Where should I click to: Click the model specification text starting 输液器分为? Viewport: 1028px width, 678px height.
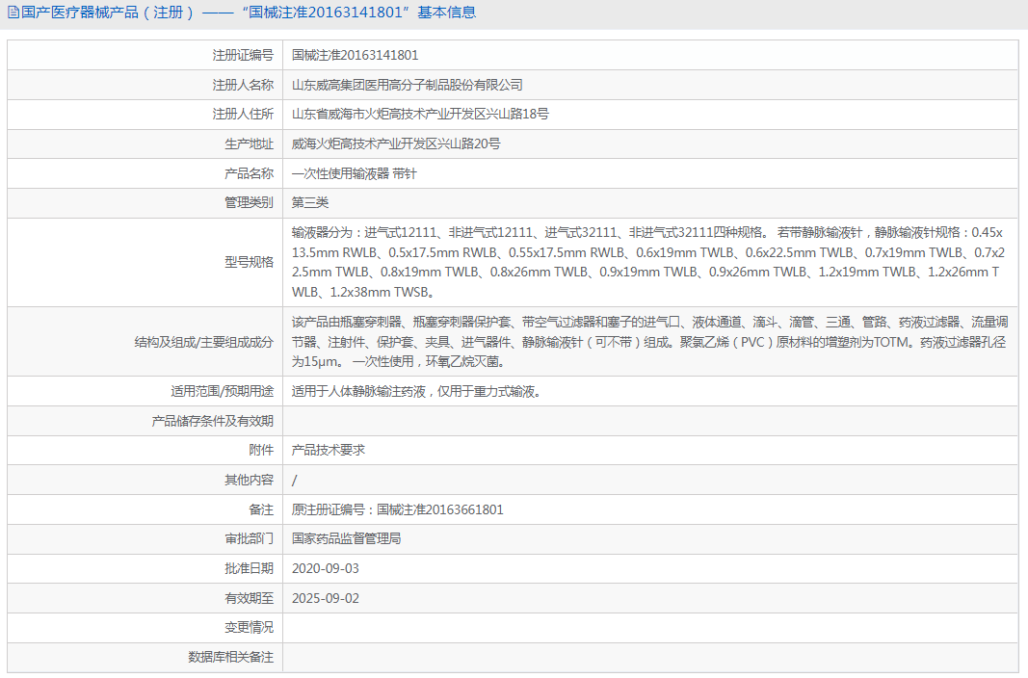point(648,262)
